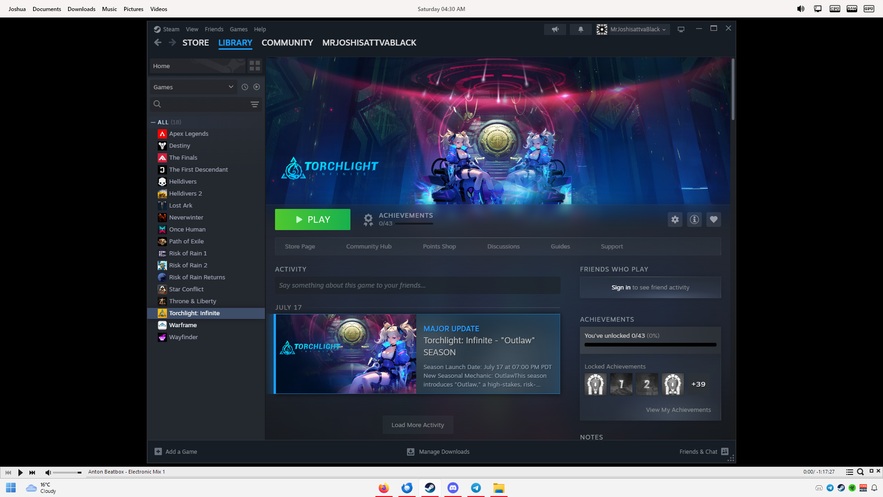Open Firefox from the taskbar
The width and height of the screenshot is (883, 497).
tap(384, 488)
